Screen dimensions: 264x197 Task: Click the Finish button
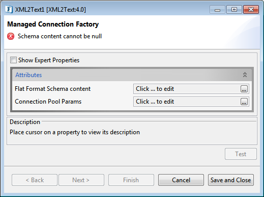pos(131,180)
